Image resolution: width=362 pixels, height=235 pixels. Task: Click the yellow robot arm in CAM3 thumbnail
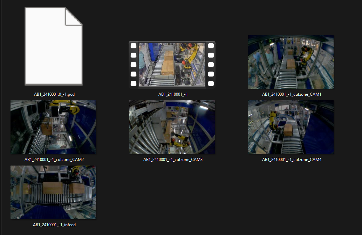coord(180,141)
